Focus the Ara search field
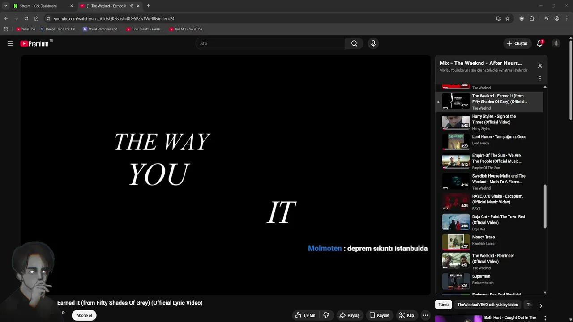 [270, 43]
